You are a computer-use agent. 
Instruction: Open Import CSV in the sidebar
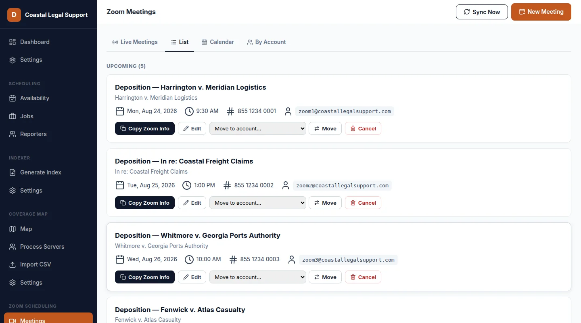48,264
